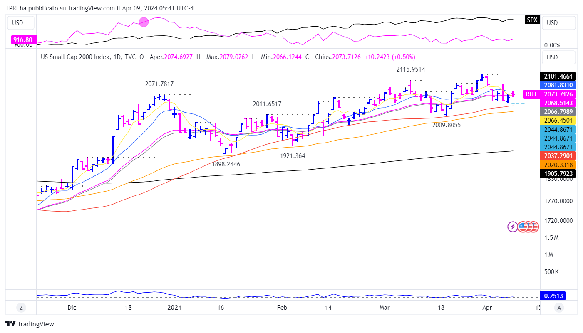Toggle auto scale with the A button
This screenshot has width=583, height=333.
point(559,308)
